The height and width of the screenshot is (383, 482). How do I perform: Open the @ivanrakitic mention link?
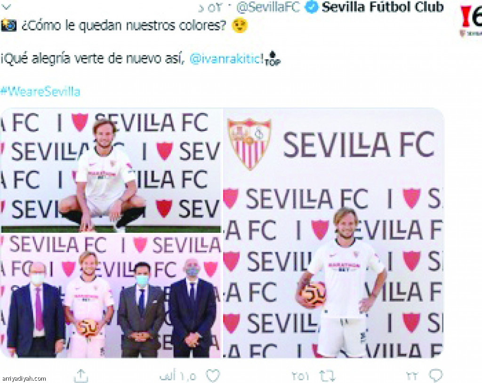(x=225, y=58)
